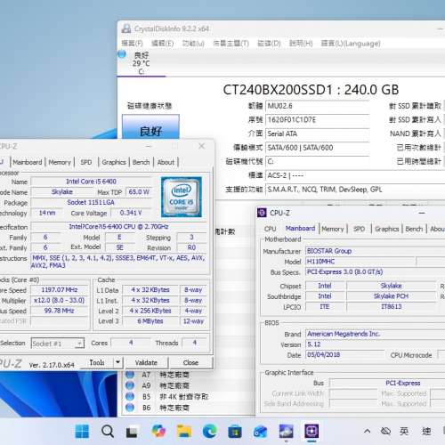Select CPU tab in right CPU-Z window
Screen dimensions: 445x445
[x=270, y=229]
